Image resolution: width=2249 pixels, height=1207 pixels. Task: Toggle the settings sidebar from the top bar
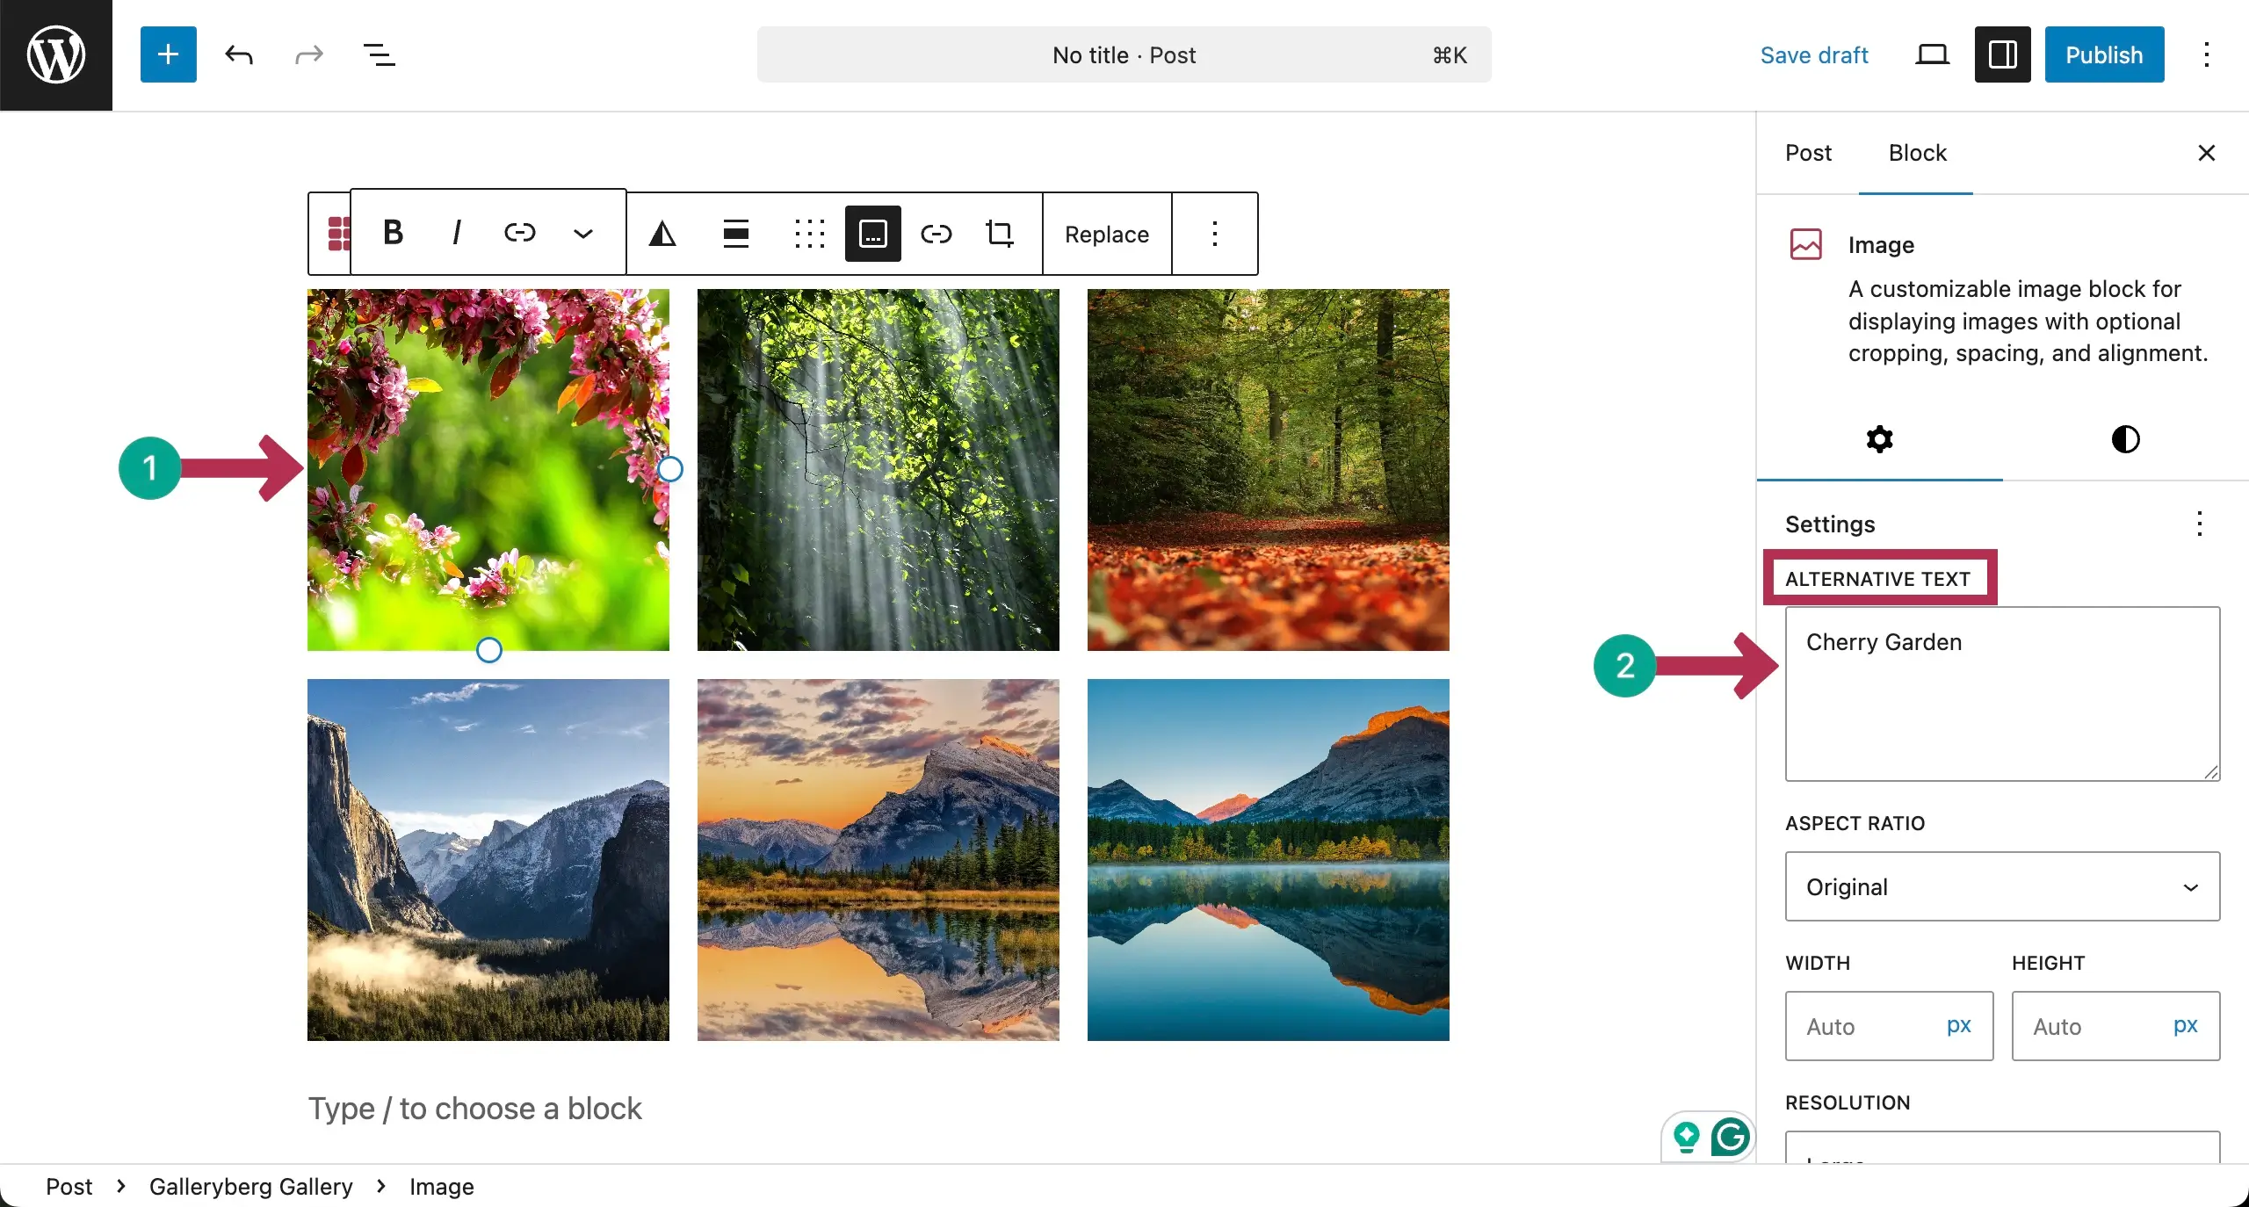coord(2000,54)
